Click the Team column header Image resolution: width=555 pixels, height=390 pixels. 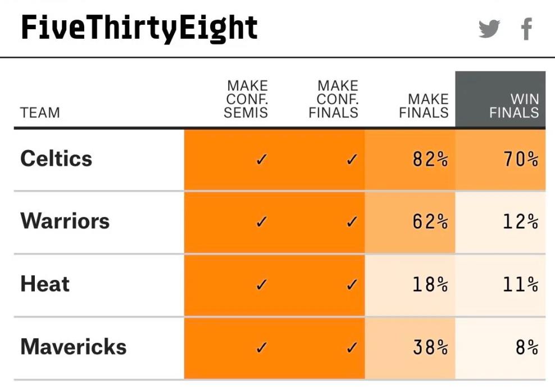point(40,112)
